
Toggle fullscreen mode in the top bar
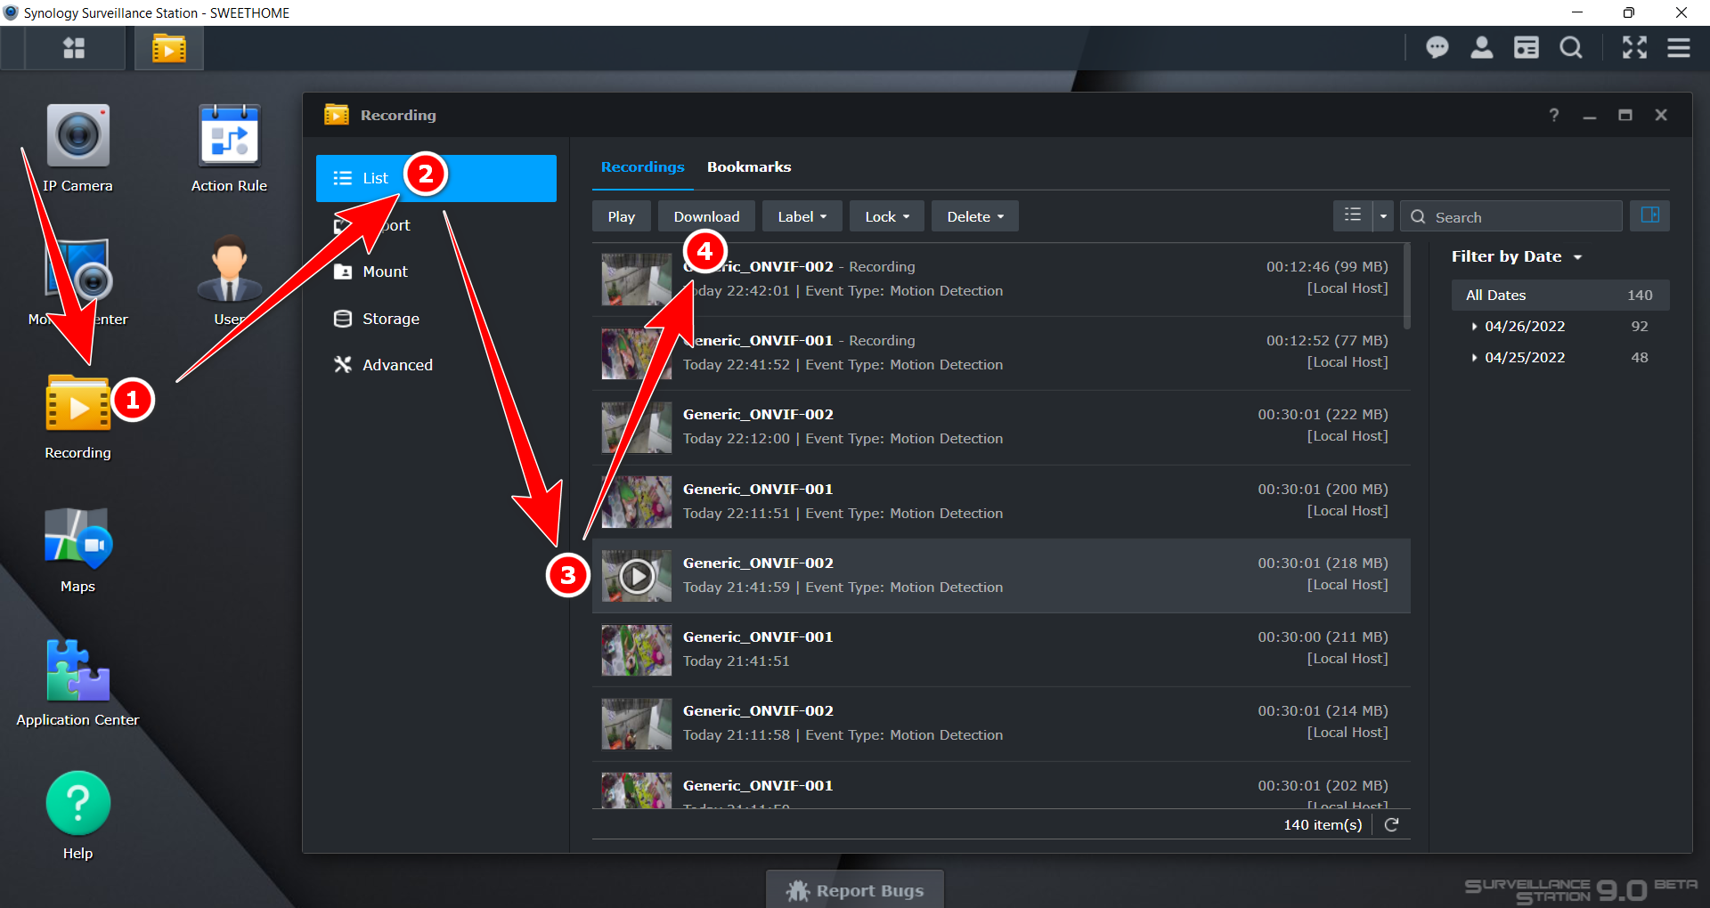click(x=1634, y=48)
